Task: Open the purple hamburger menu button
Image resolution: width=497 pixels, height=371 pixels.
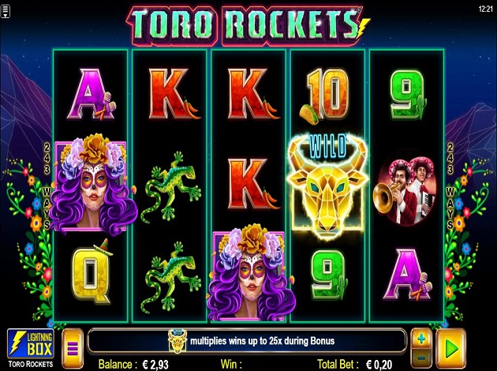Action: [x=73, y=348]
